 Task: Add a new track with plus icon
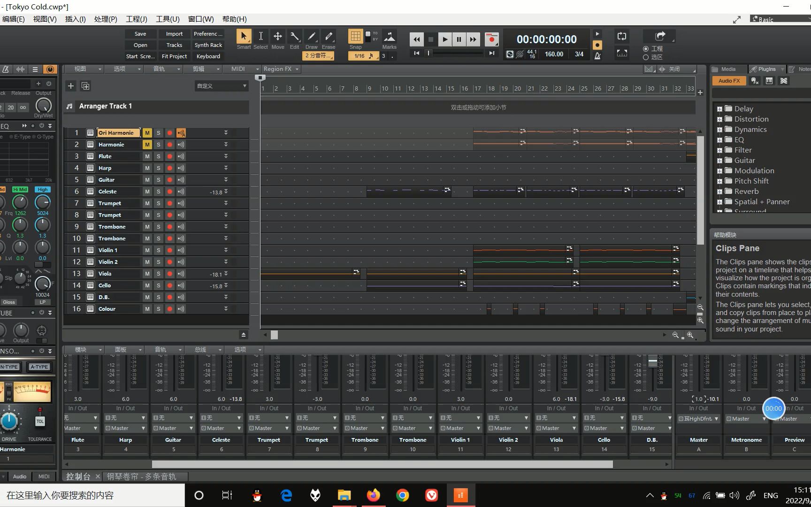pos(71,86)
